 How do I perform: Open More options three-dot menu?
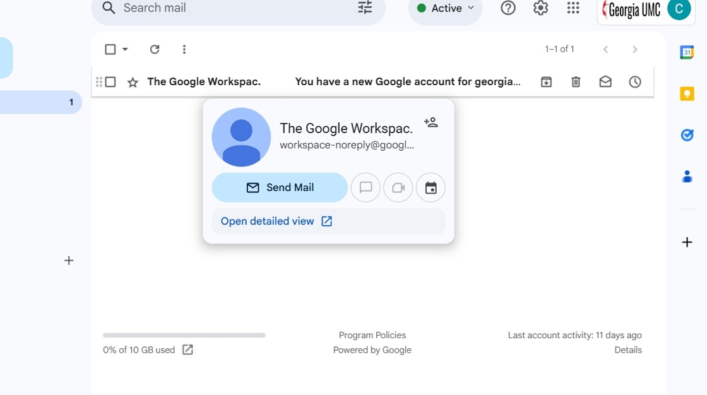tap(184, 49)
